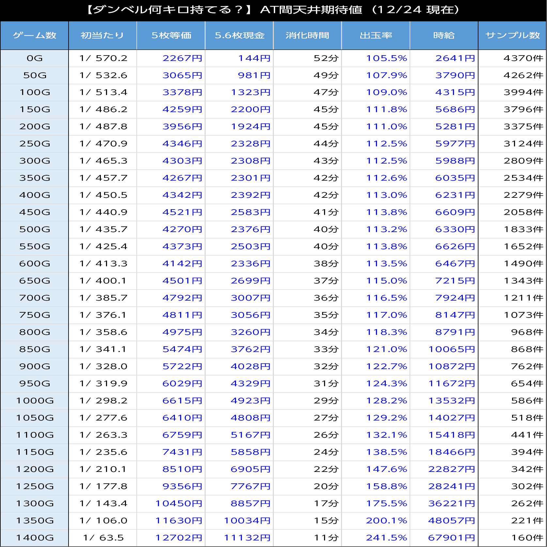Viewport: 547px width, 547px height.
Task: Click the cell 1/ 440.9
Action: [103, 212]
